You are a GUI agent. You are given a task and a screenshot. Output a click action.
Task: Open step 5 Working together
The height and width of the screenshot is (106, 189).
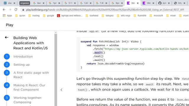(27, 100)
